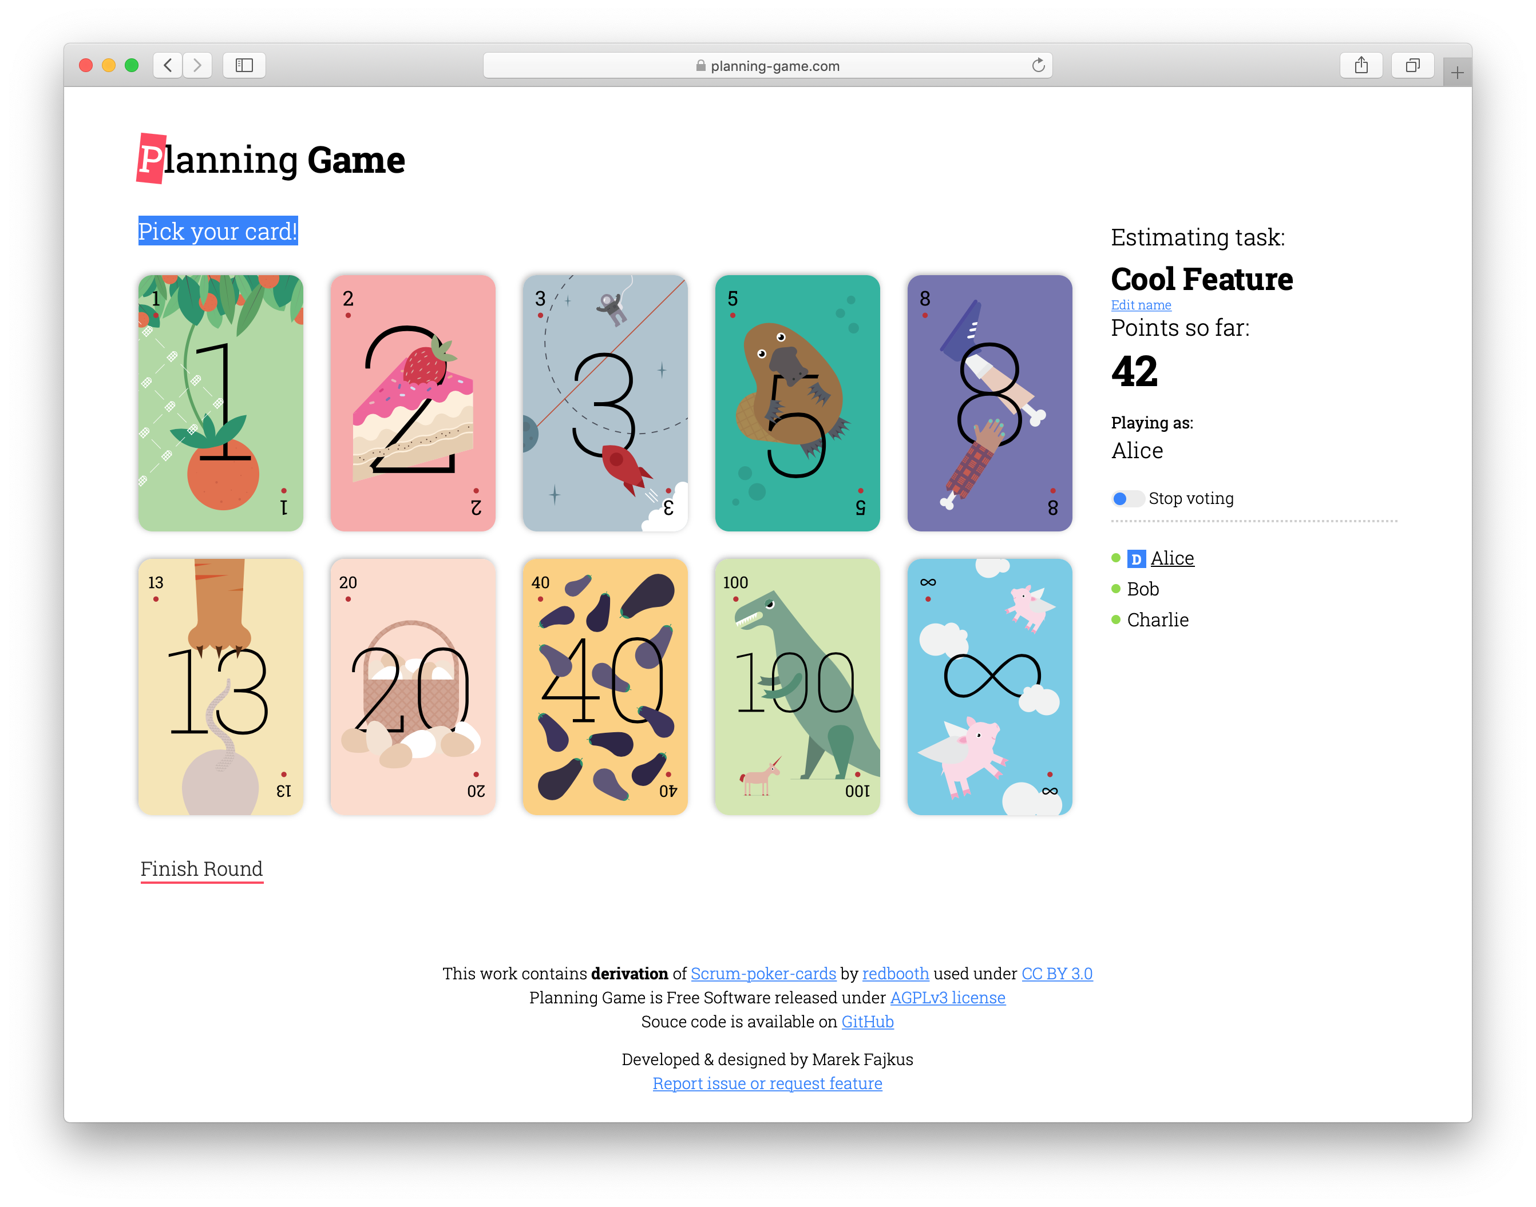
Task: Click the Finish Round button
Action: [201, 868]
